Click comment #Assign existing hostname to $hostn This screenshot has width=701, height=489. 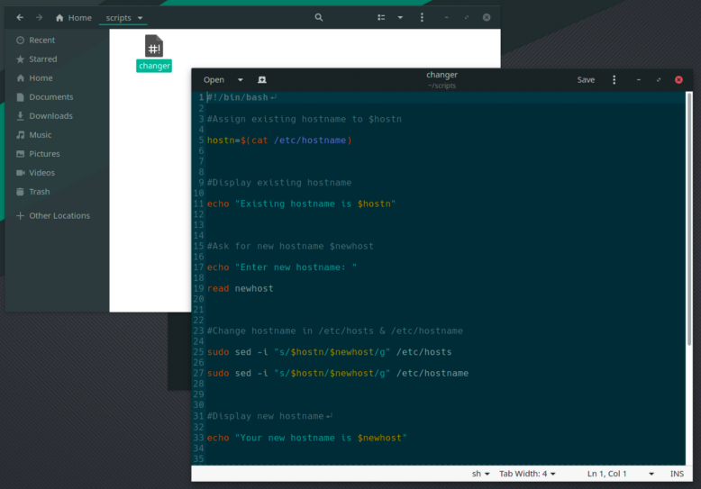[x=305, y=119]
